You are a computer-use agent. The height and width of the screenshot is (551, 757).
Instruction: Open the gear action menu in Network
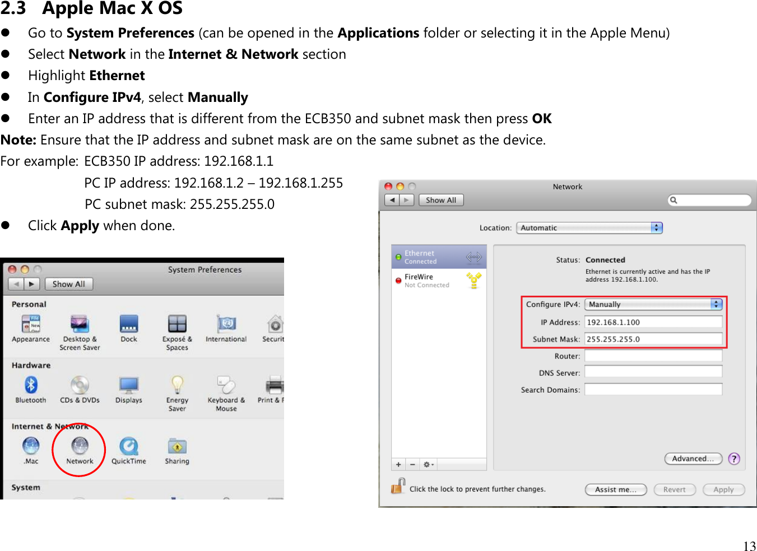[x=428, y=464]
